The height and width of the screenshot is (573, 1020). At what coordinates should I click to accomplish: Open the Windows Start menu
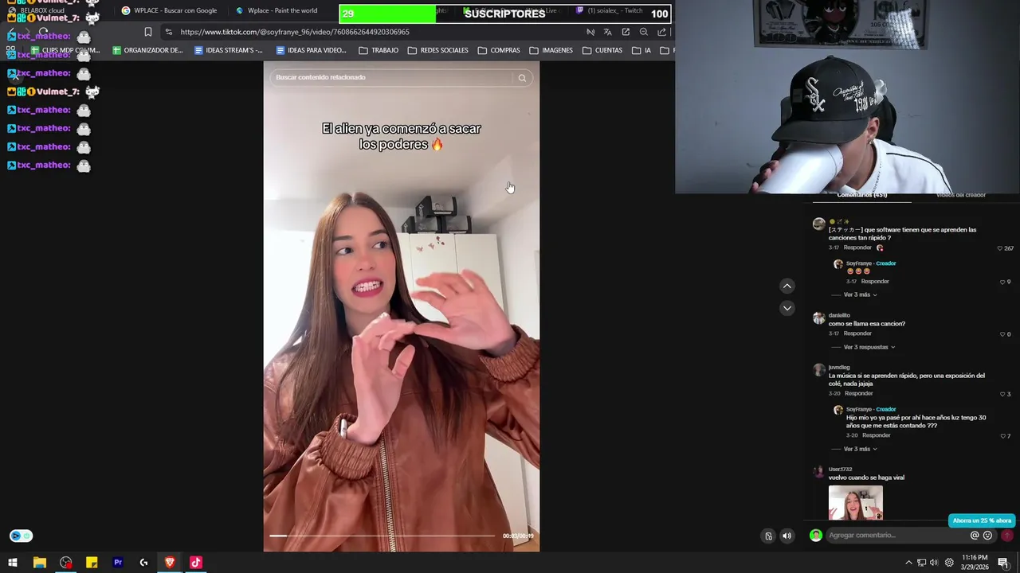click(x=13, y=563)
